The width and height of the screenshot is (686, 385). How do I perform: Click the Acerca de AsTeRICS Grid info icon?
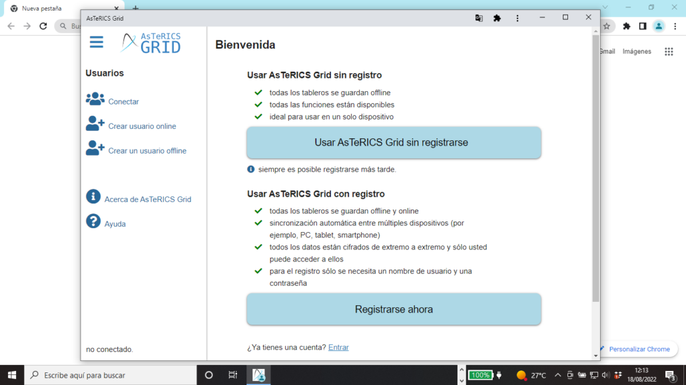point(93,197)
